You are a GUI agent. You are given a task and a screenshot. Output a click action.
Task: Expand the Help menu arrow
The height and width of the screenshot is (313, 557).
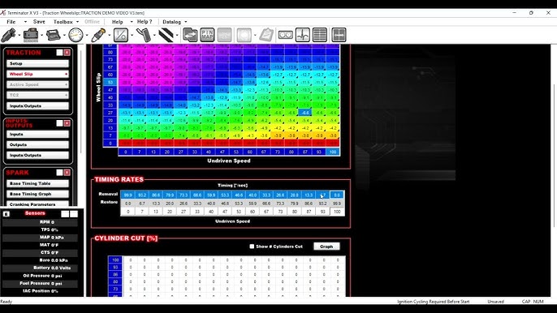pyautogui.click(x=131, y=22)
